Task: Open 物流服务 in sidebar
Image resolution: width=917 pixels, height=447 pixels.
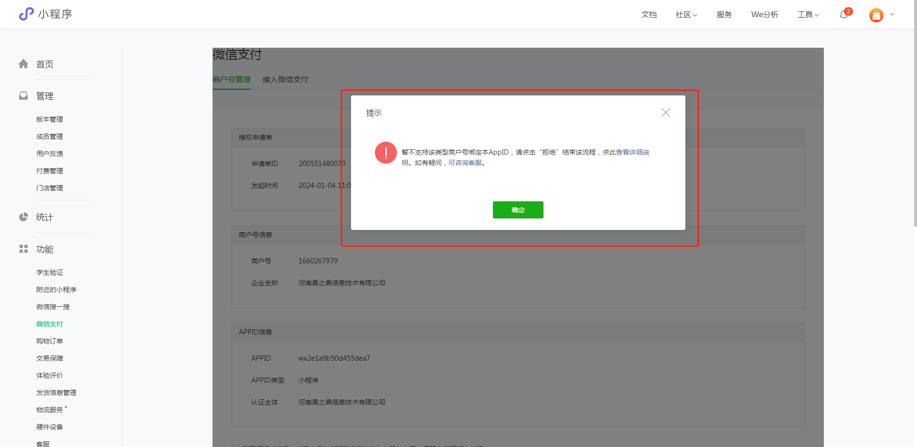Action: [50, 410]
